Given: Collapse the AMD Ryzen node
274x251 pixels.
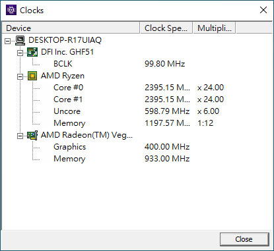Looking at the screenshot, I should tap(20, 76).
